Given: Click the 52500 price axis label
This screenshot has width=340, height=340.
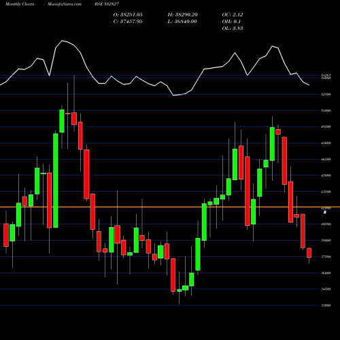Looking at the screenshot, I should [x=326, y=95].
